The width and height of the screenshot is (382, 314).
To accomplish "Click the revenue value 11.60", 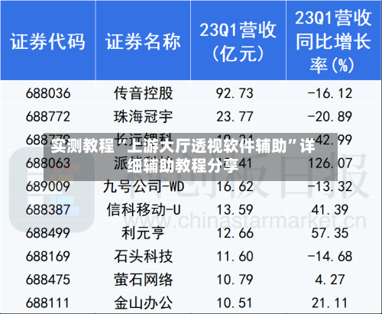I will (x=235, y=256).
